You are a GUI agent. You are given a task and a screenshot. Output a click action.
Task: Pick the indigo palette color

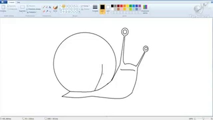(x=137, y=6)
